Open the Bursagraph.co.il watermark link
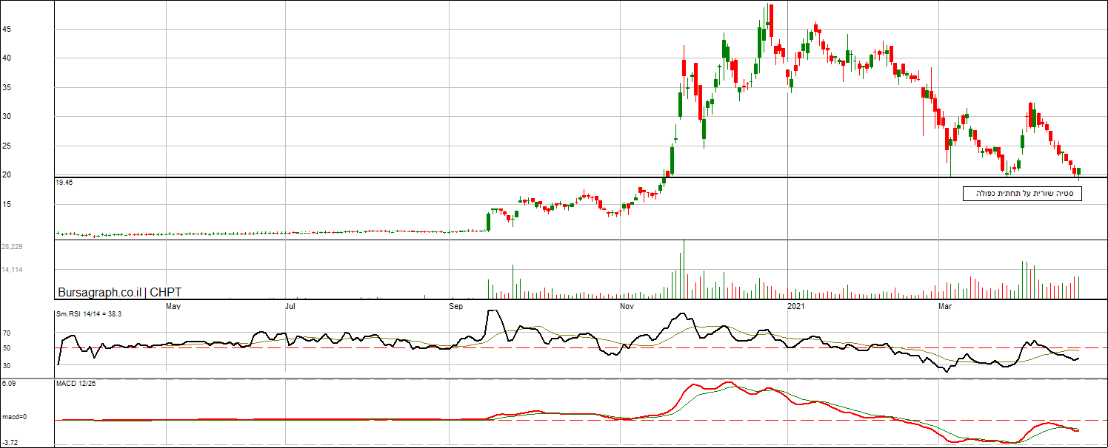1108x448 pixels. tap(101, 292)
